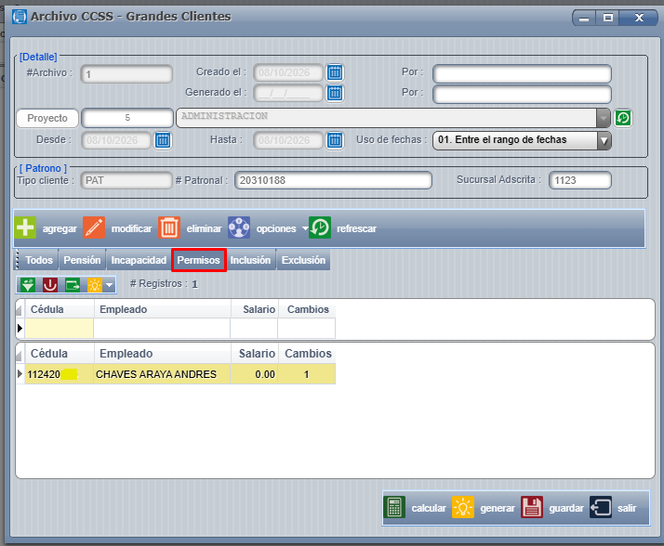The width and height of the screenshot is (664, 546).
Task: Click the red floppy disk guardar icon
Action: click(x=532, y=507)
